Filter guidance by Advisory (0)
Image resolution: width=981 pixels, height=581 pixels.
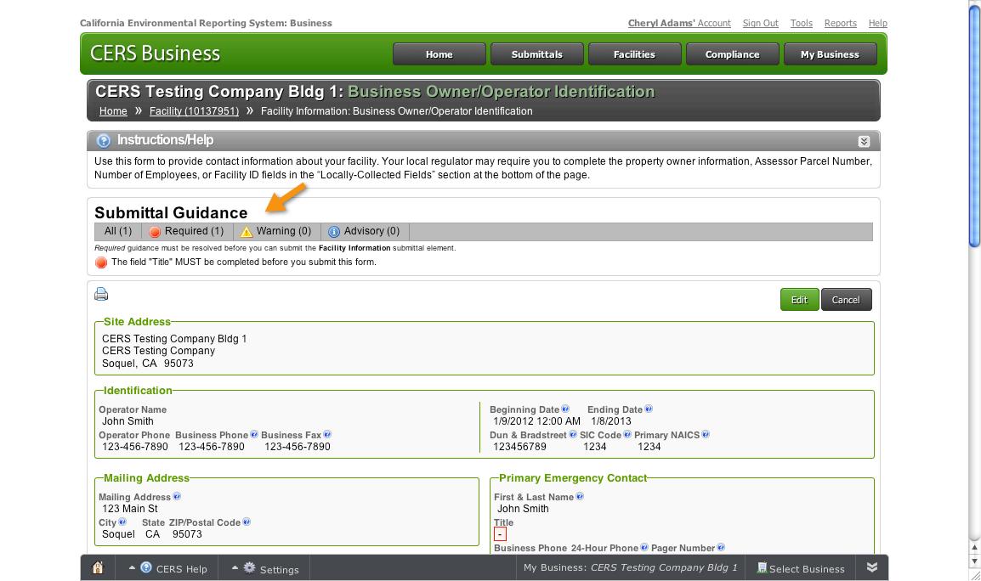(365, 231)
